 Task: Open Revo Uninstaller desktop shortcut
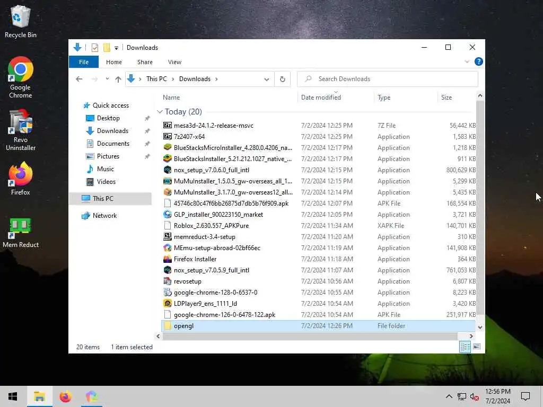[x=21, y=130]
